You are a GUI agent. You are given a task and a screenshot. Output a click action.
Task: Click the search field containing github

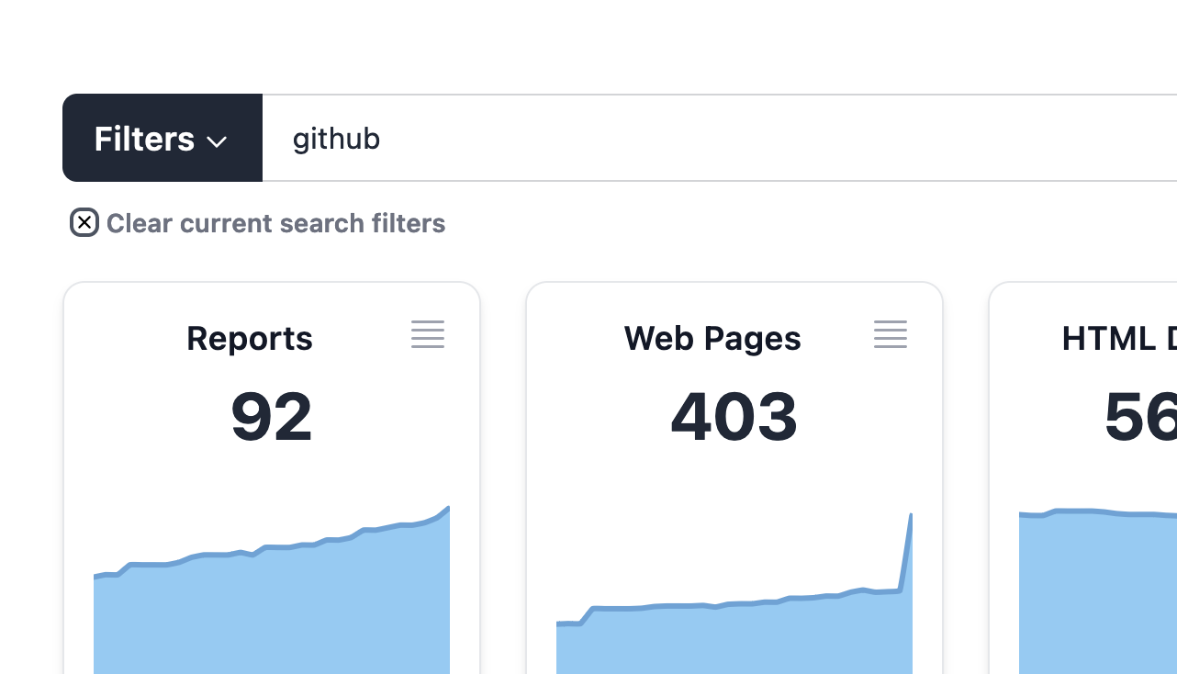(x=720, y=138)
